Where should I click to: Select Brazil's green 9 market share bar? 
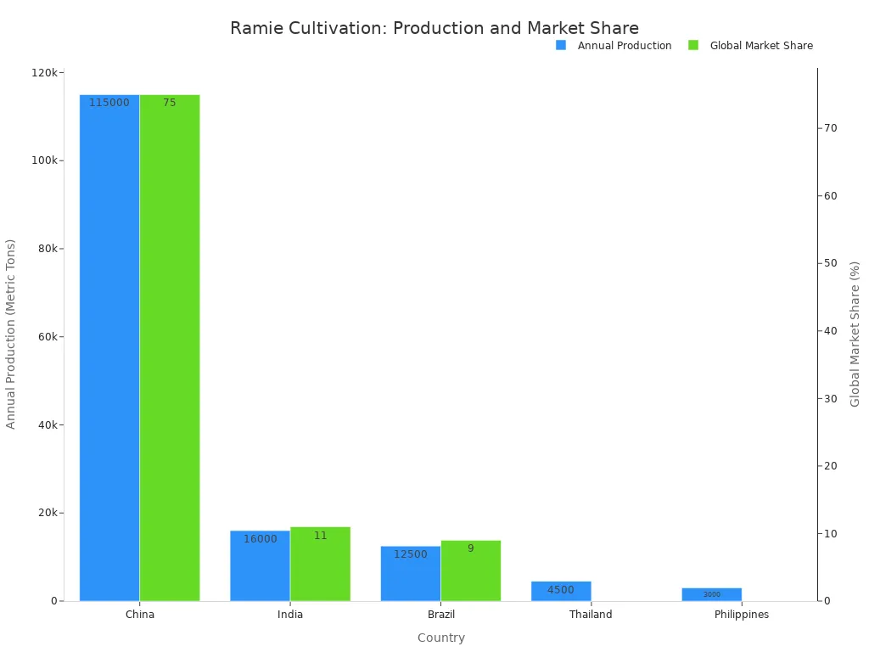pos(471,570)
